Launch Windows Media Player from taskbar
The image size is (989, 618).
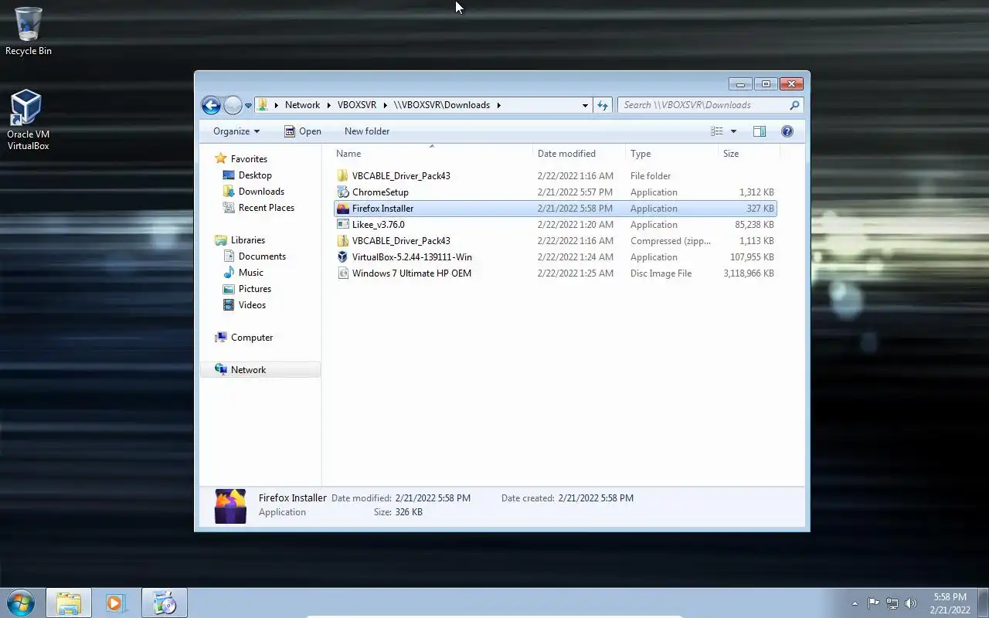coord(116,603)
